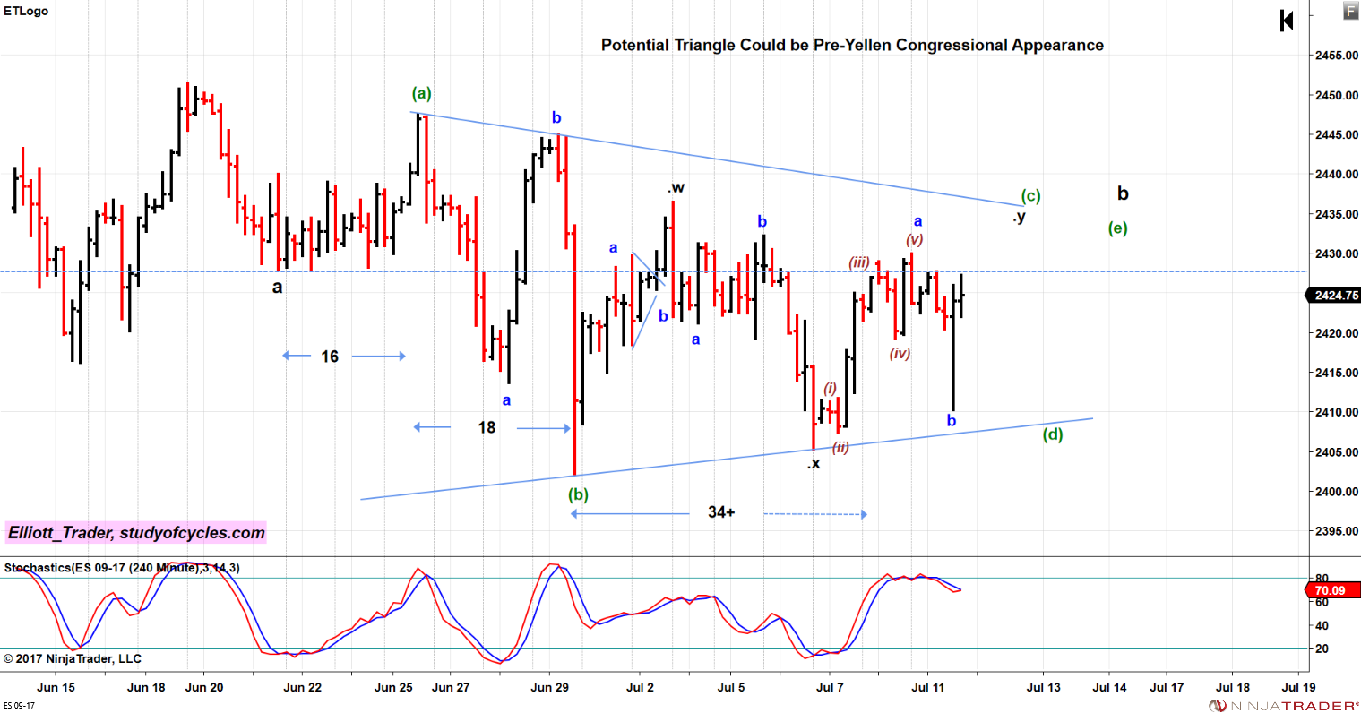1361x713 pixels.
Task: Expand the chart title annotation about Yellen
Action: tap(852, 45)
